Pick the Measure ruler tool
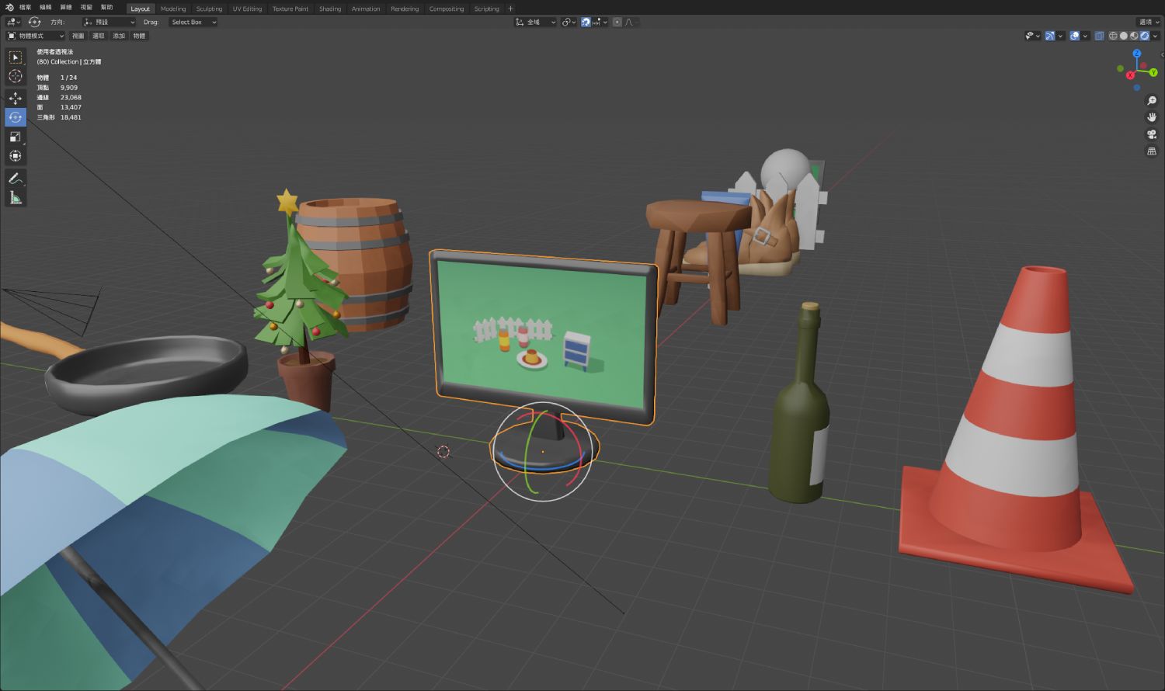The height and width of the screenshot is (691, 1165). 16,198
